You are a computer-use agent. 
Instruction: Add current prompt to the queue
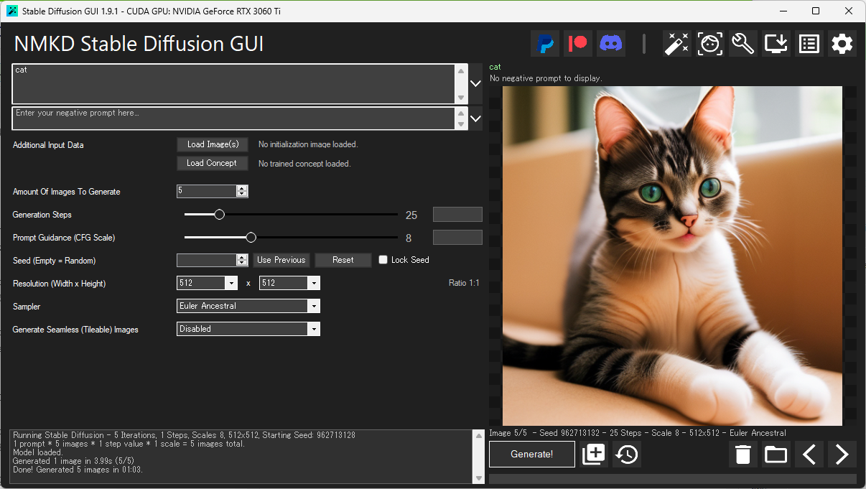594,455
